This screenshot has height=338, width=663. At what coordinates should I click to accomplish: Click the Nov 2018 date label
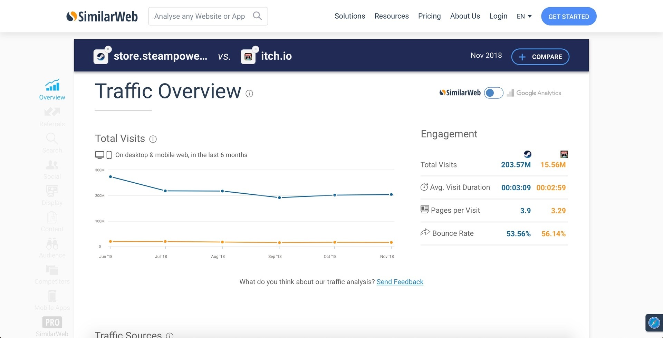click(x=486, y=55)
